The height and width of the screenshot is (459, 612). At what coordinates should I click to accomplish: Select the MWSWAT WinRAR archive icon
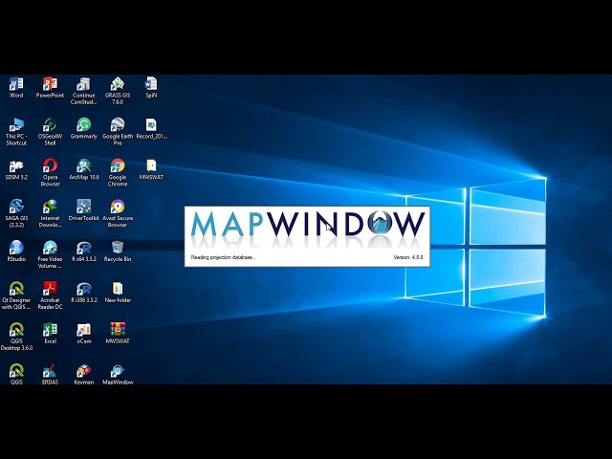[118, 334]
